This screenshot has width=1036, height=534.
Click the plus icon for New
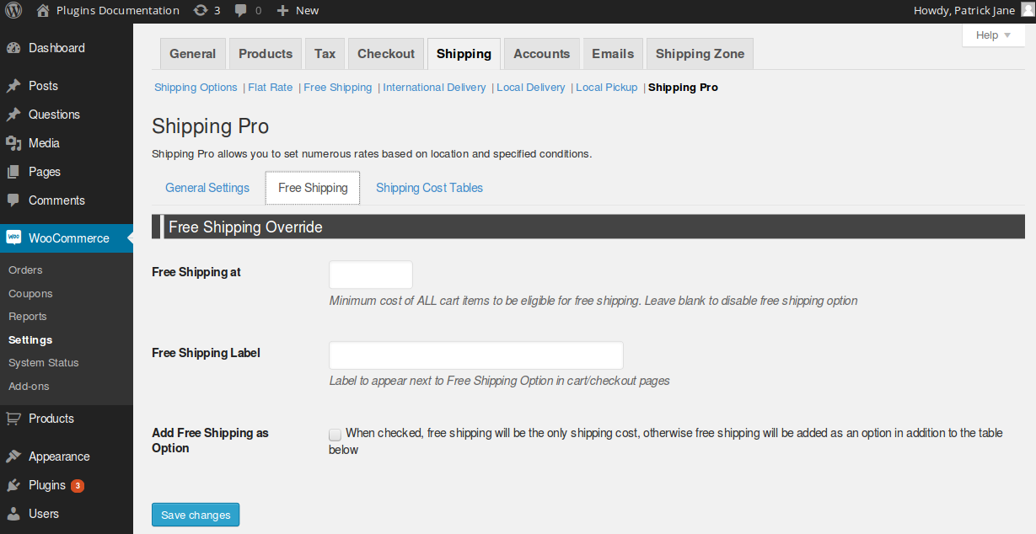(283, 10)
